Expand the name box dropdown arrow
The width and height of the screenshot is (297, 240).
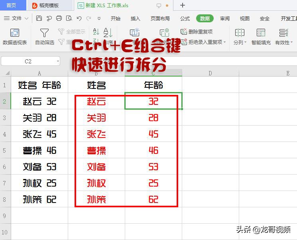[58, 61]
